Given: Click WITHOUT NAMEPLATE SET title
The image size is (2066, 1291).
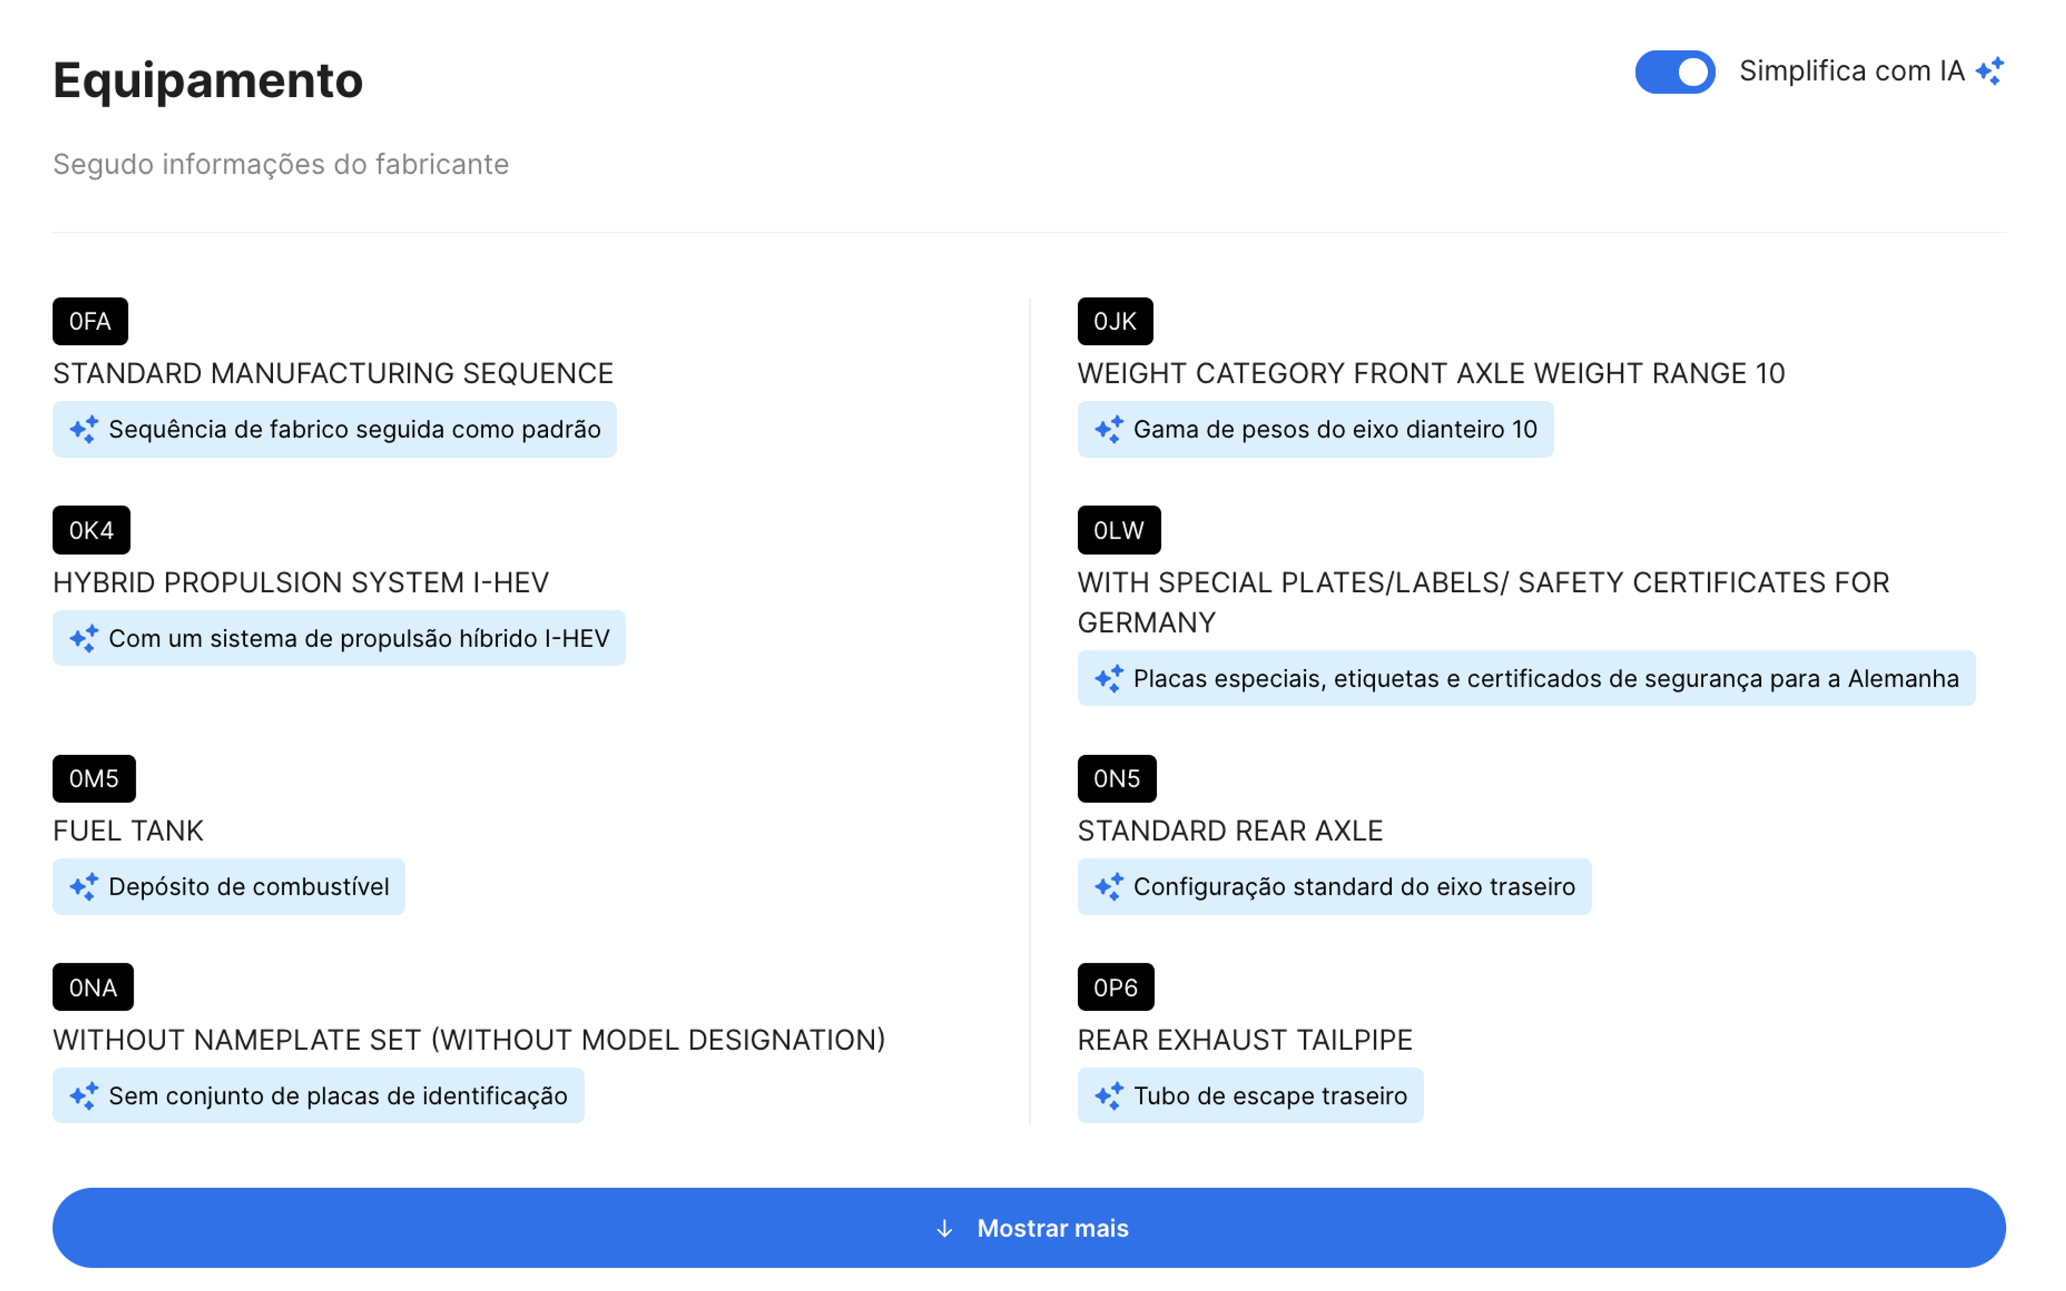Looking at the screenshot, I should pyautogui.click(x=469, y=1040).
